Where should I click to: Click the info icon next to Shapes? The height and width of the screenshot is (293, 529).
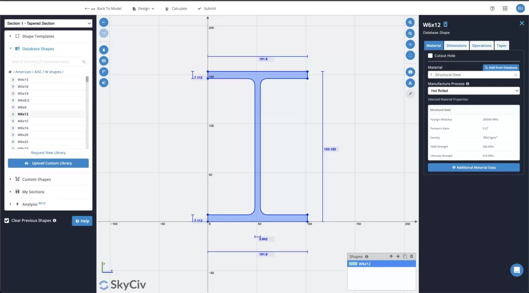[366, 256]
